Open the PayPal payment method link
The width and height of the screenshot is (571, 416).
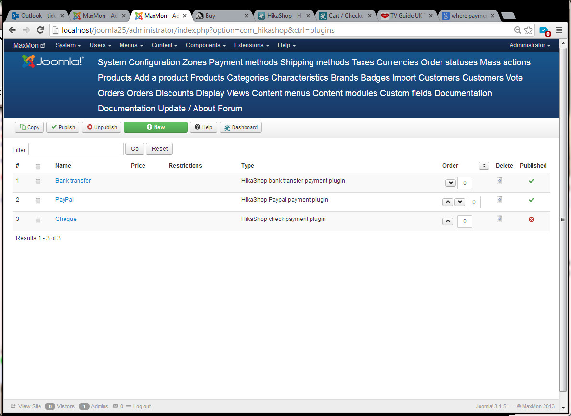click(x=65, y=200)
